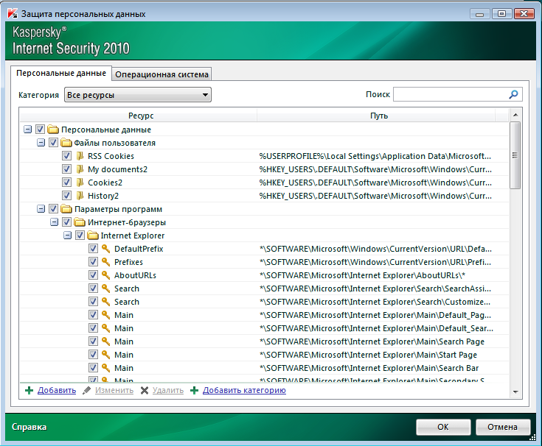Click the X icon beside Удалить

pos(145,391)
